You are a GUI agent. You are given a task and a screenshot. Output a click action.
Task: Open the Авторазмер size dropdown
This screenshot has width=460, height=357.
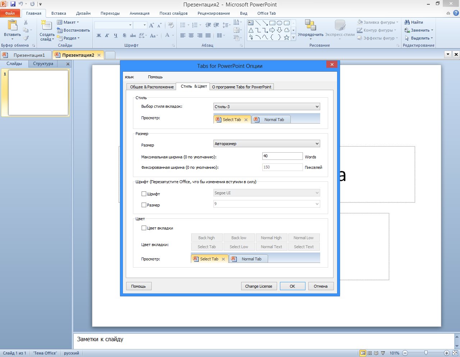[x=267, y=144]
